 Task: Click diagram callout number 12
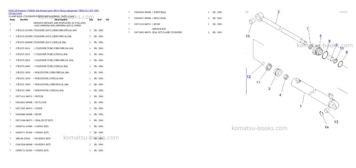[249, 77]
